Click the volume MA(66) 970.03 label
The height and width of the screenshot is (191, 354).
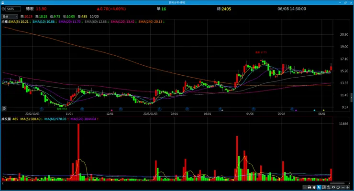pos(56,119)
